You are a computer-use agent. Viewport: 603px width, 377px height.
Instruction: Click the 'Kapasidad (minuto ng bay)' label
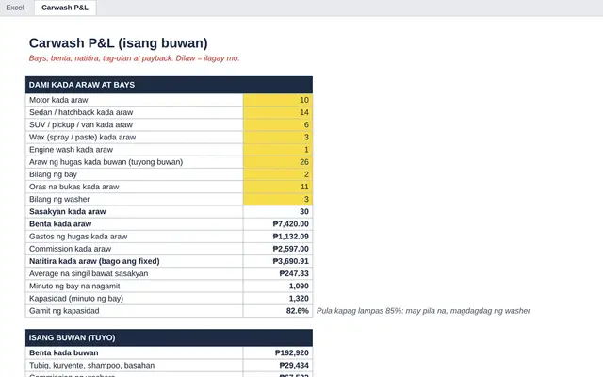point(76,299)
